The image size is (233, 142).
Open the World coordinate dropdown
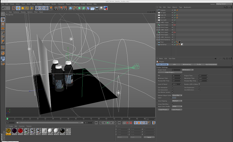pyautogui.click(x=122, y=137)
